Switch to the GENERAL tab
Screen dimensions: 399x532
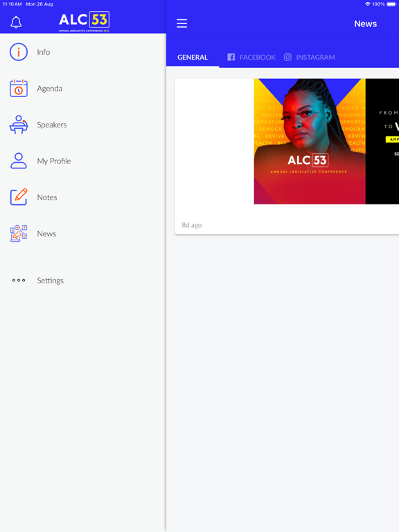point(193,57)
